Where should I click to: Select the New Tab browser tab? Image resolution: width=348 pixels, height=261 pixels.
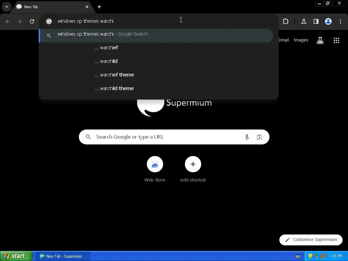(53, 7)
